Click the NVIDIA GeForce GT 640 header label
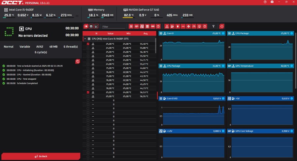Viewport: 297px width, 161px height. pyautogui.click(x=144, y=10)
